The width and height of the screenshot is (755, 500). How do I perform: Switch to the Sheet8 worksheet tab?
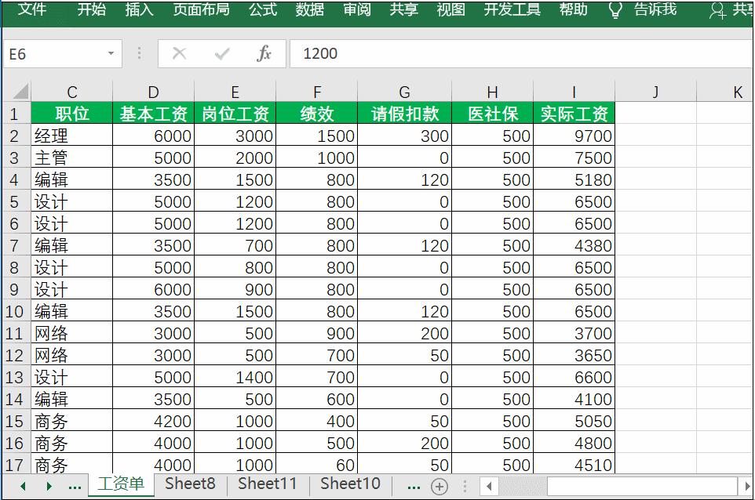189,484
